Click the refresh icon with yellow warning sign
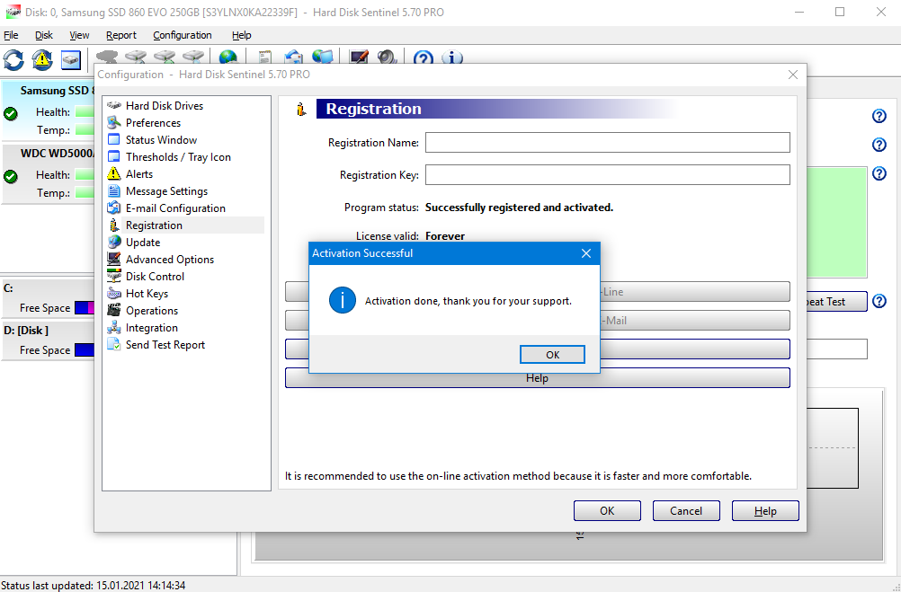Viewport: 901px width, 592px height. click(42, 59)
